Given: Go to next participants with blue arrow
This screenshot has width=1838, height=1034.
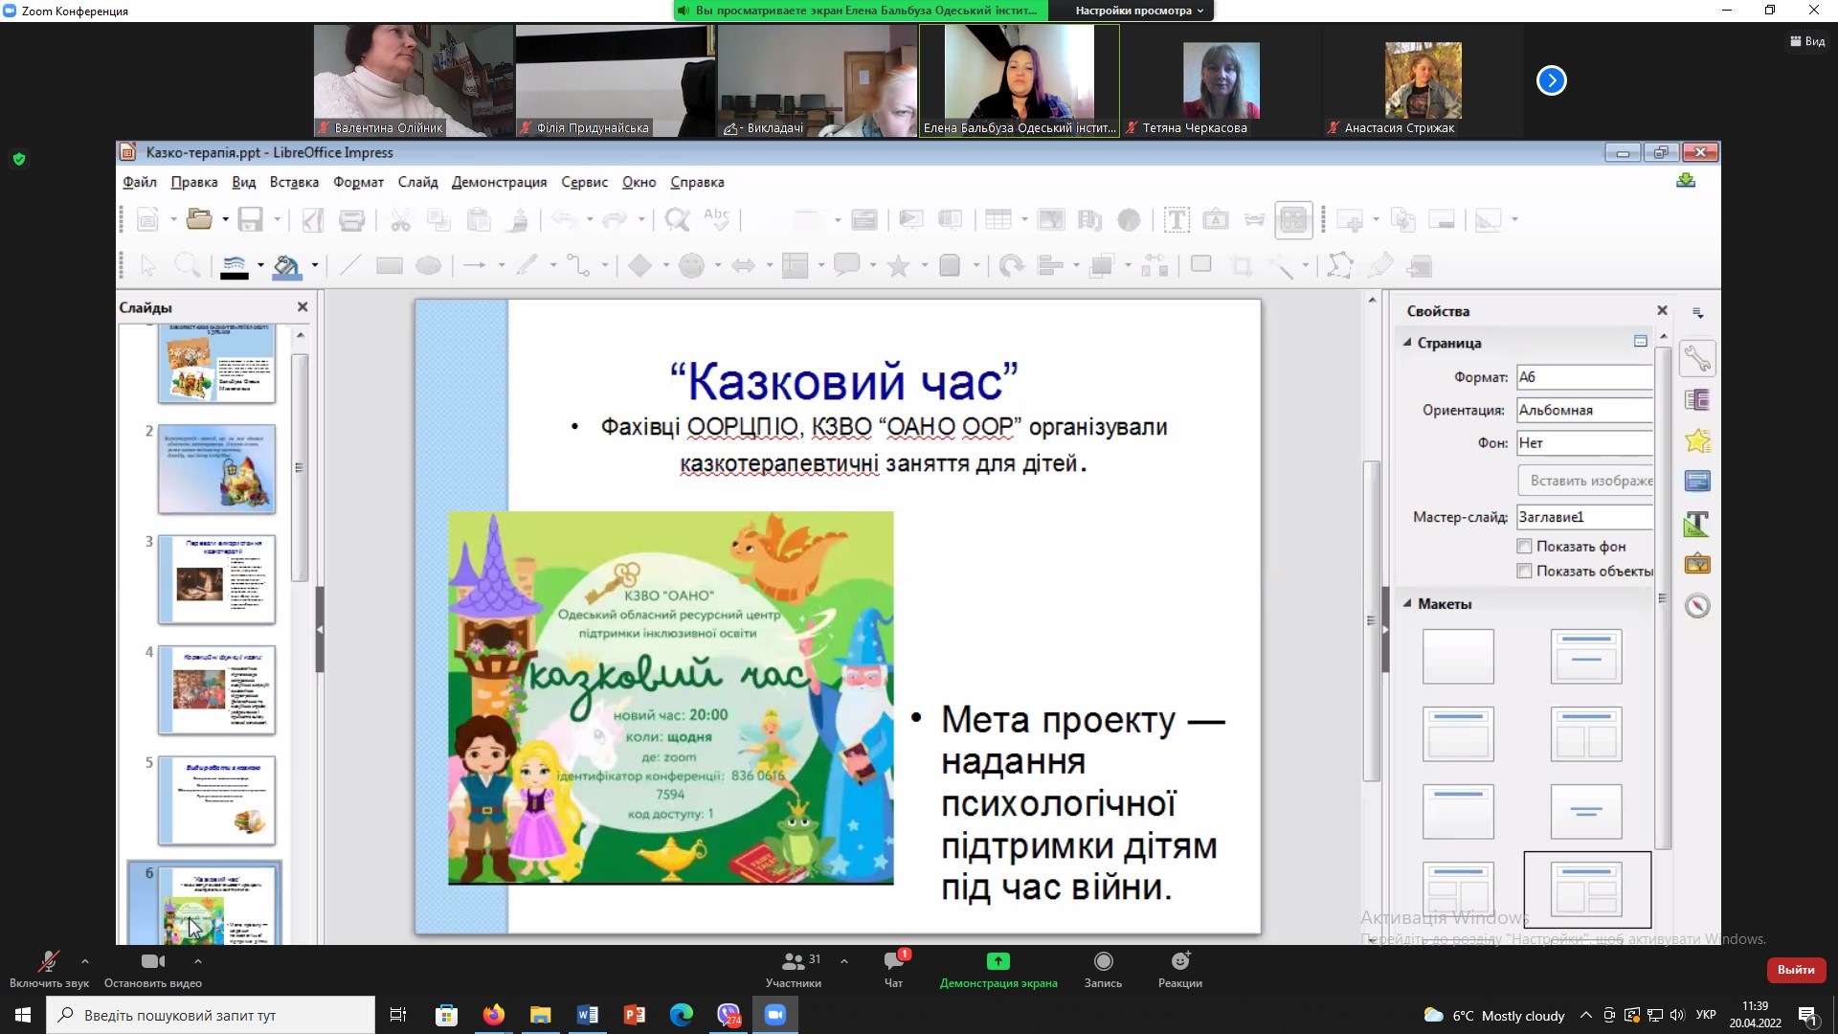Looking at the screenshot, I should click(x=1551, y=80).
